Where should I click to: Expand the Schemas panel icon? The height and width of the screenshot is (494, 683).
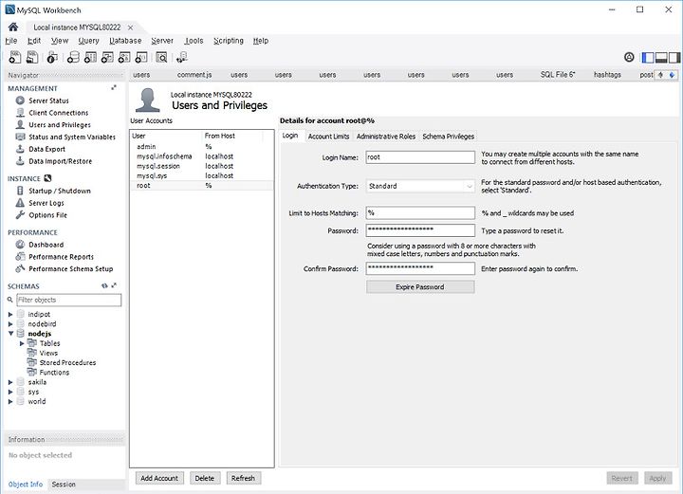click(x=114, y=285)
